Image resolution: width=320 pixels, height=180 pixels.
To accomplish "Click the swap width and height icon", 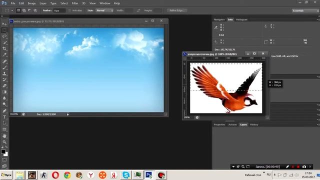I will 138,10.
